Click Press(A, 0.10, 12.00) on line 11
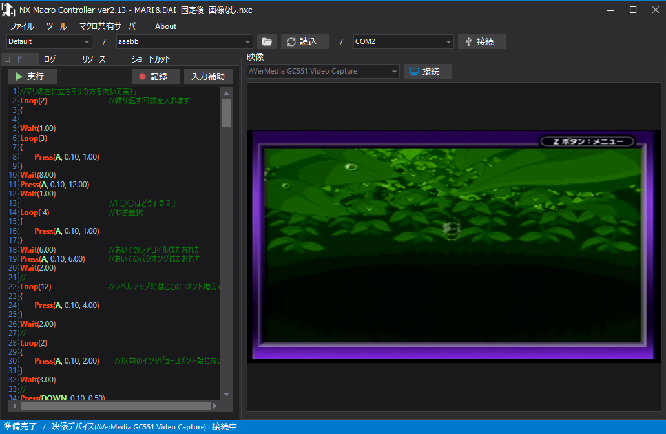666x434 pixels. (x=55, y=185)
